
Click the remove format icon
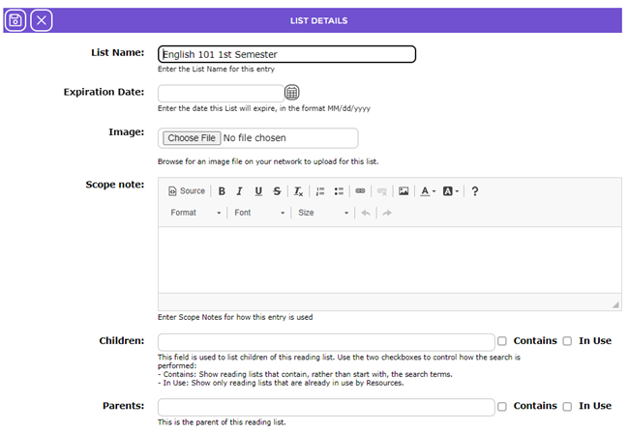298,191
